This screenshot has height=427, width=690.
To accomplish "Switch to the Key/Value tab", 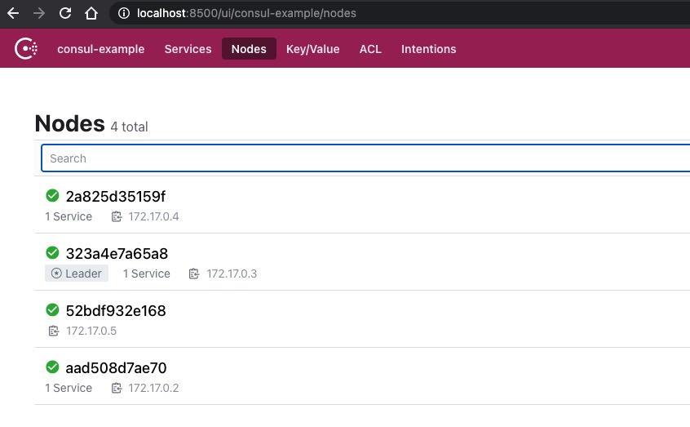I will pos(313,49).
